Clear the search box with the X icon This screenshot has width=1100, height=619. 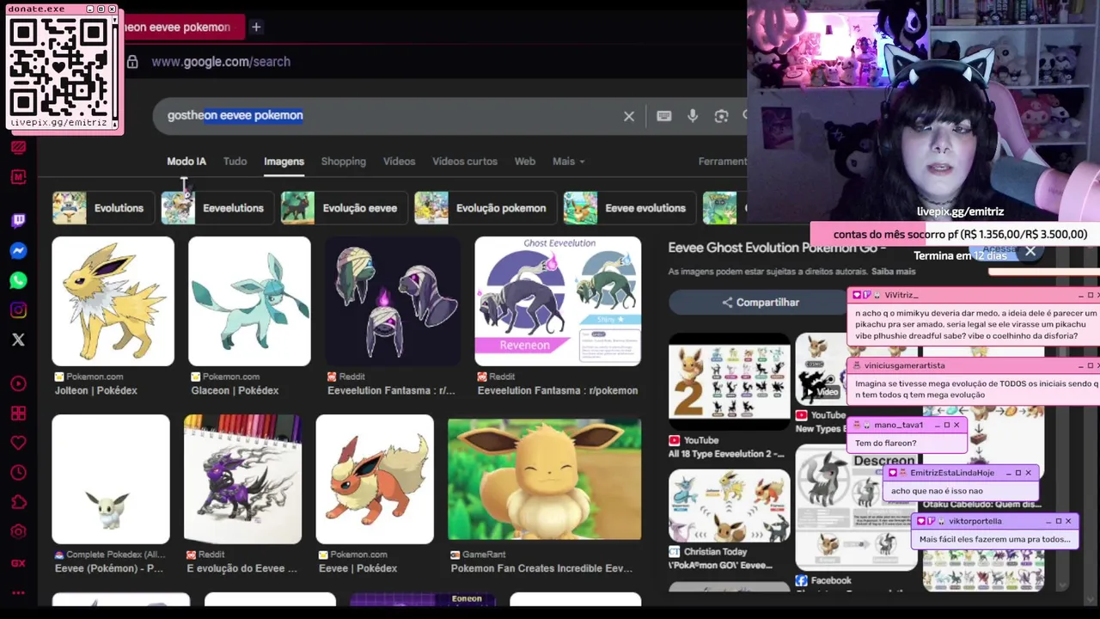629,116
